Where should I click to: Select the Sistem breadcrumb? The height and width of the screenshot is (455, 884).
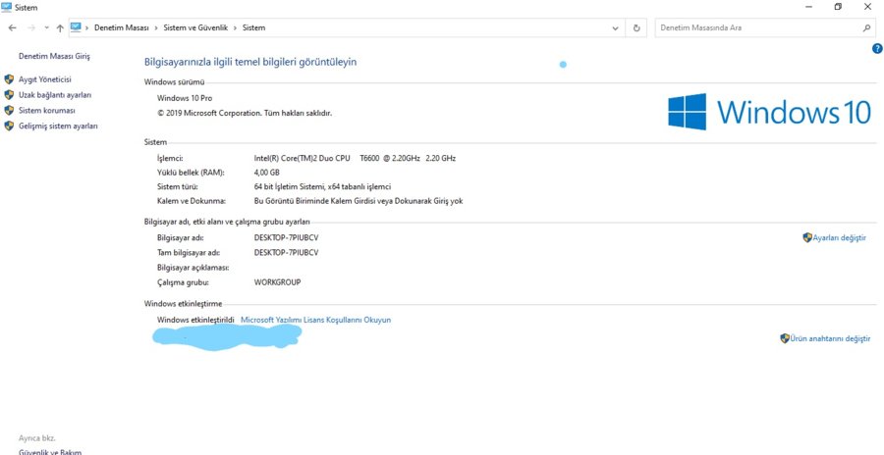(253, 27)
